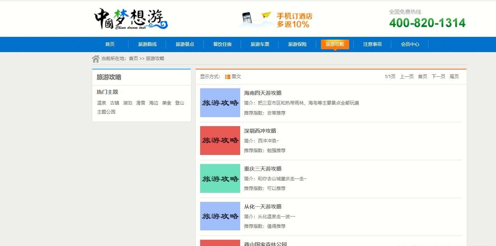This screenshot has height=246, width=496.
Task: Jump to 首页 in pagination
Action: [x=423, y=77]
